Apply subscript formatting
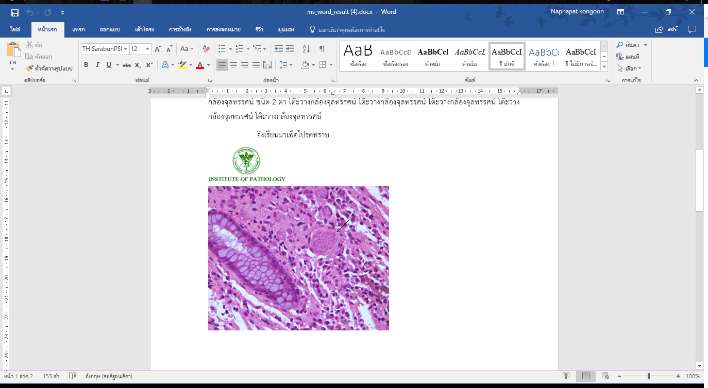 click(138, 65)
